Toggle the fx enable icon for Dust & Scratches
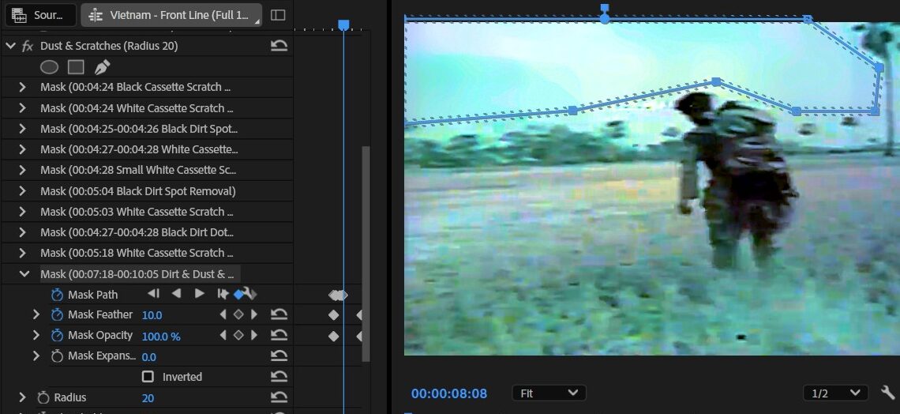 28,46
